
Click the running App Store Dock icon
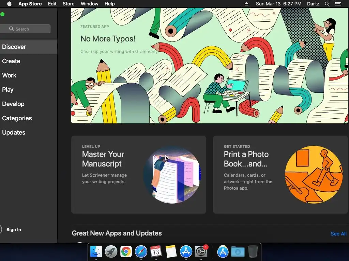[x=186, y=252]
